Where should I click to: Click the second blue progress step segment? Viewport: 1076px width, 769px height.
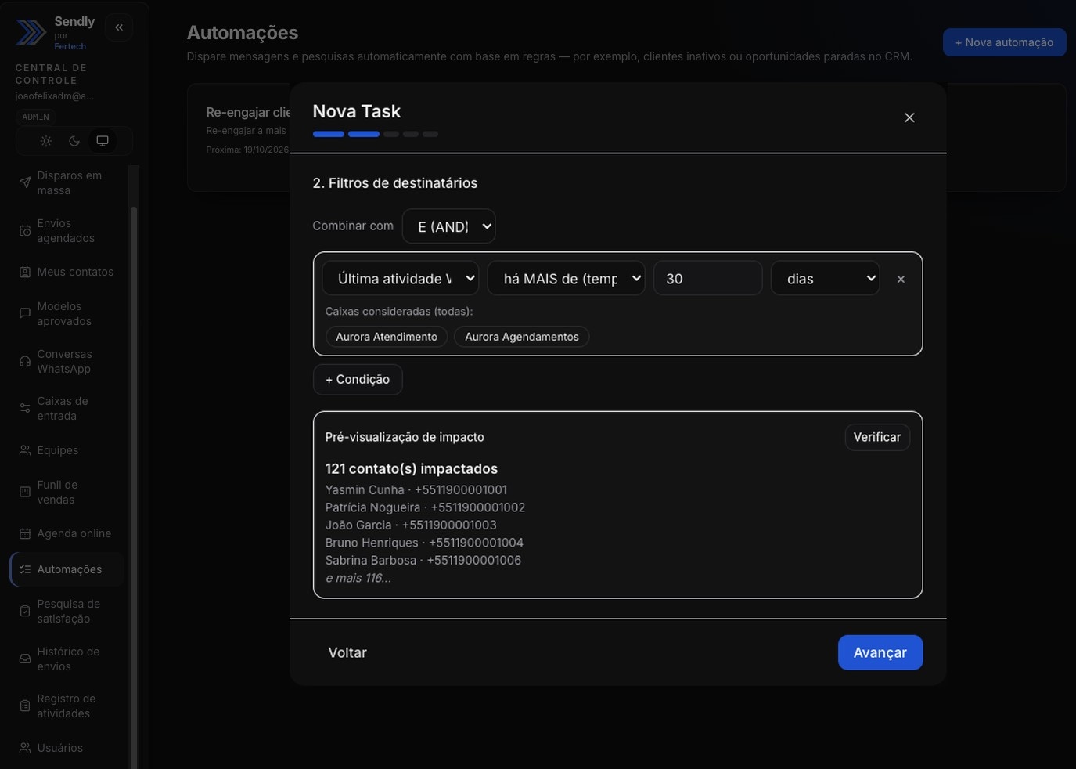364,134
